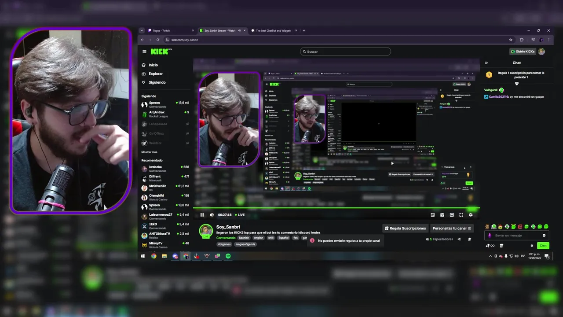
Task: Click Regala Suscripciones button
Action: click(405, 228)
